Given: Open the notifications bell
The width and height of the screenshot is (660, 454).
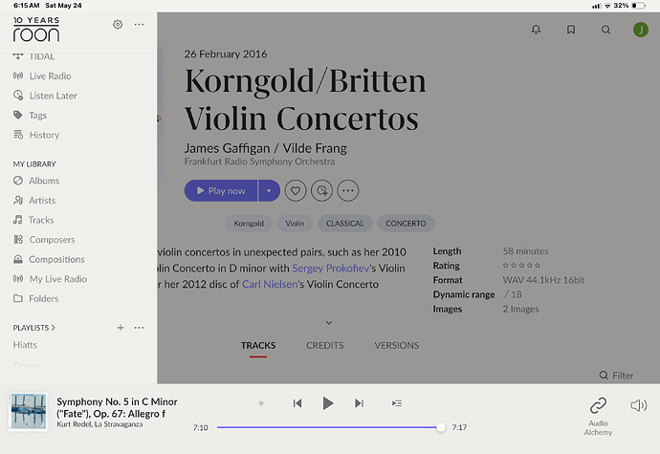Looking at the screenshot, I should (536, 30).
